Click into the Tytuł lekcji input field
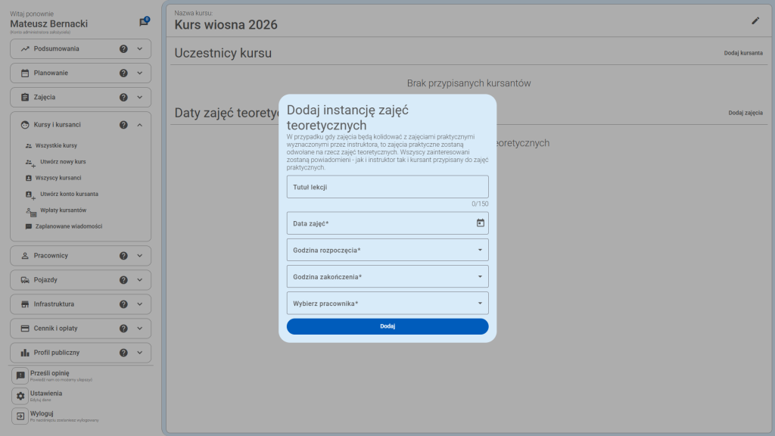775x436 pixels. pos(387,187)
